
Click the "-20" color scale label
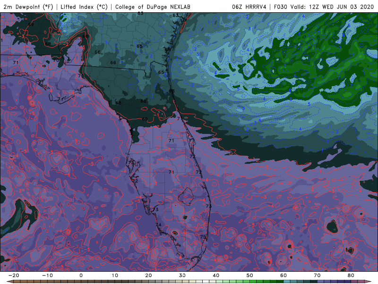pyautogui.click(x=14, y=275)
